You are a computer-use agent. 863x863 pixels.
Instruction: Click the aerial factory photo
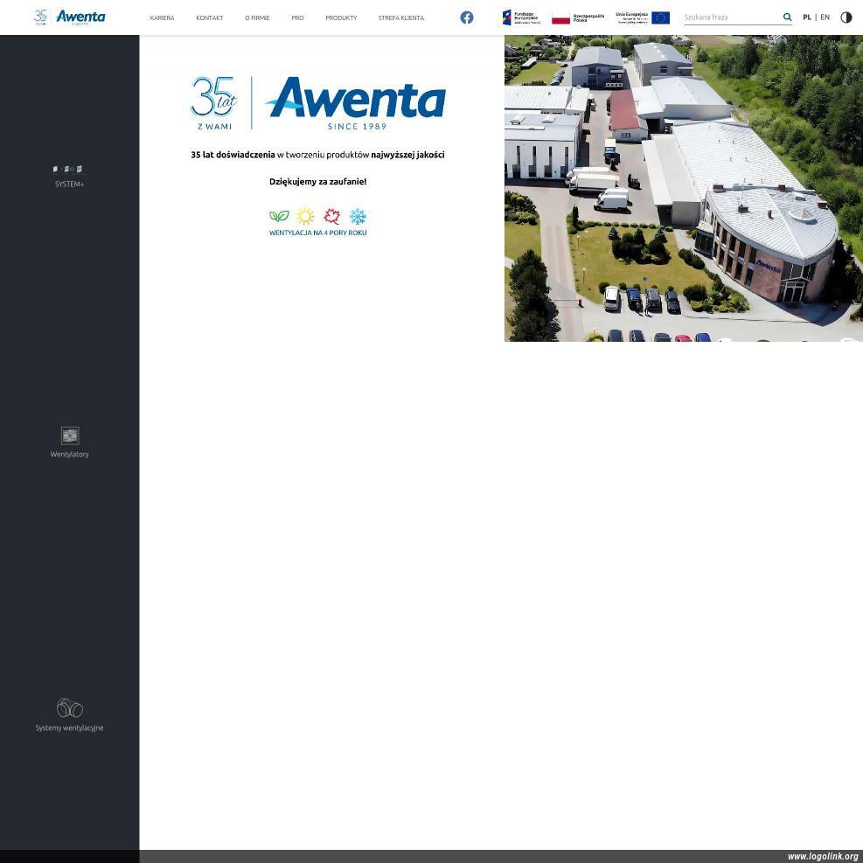684,188
